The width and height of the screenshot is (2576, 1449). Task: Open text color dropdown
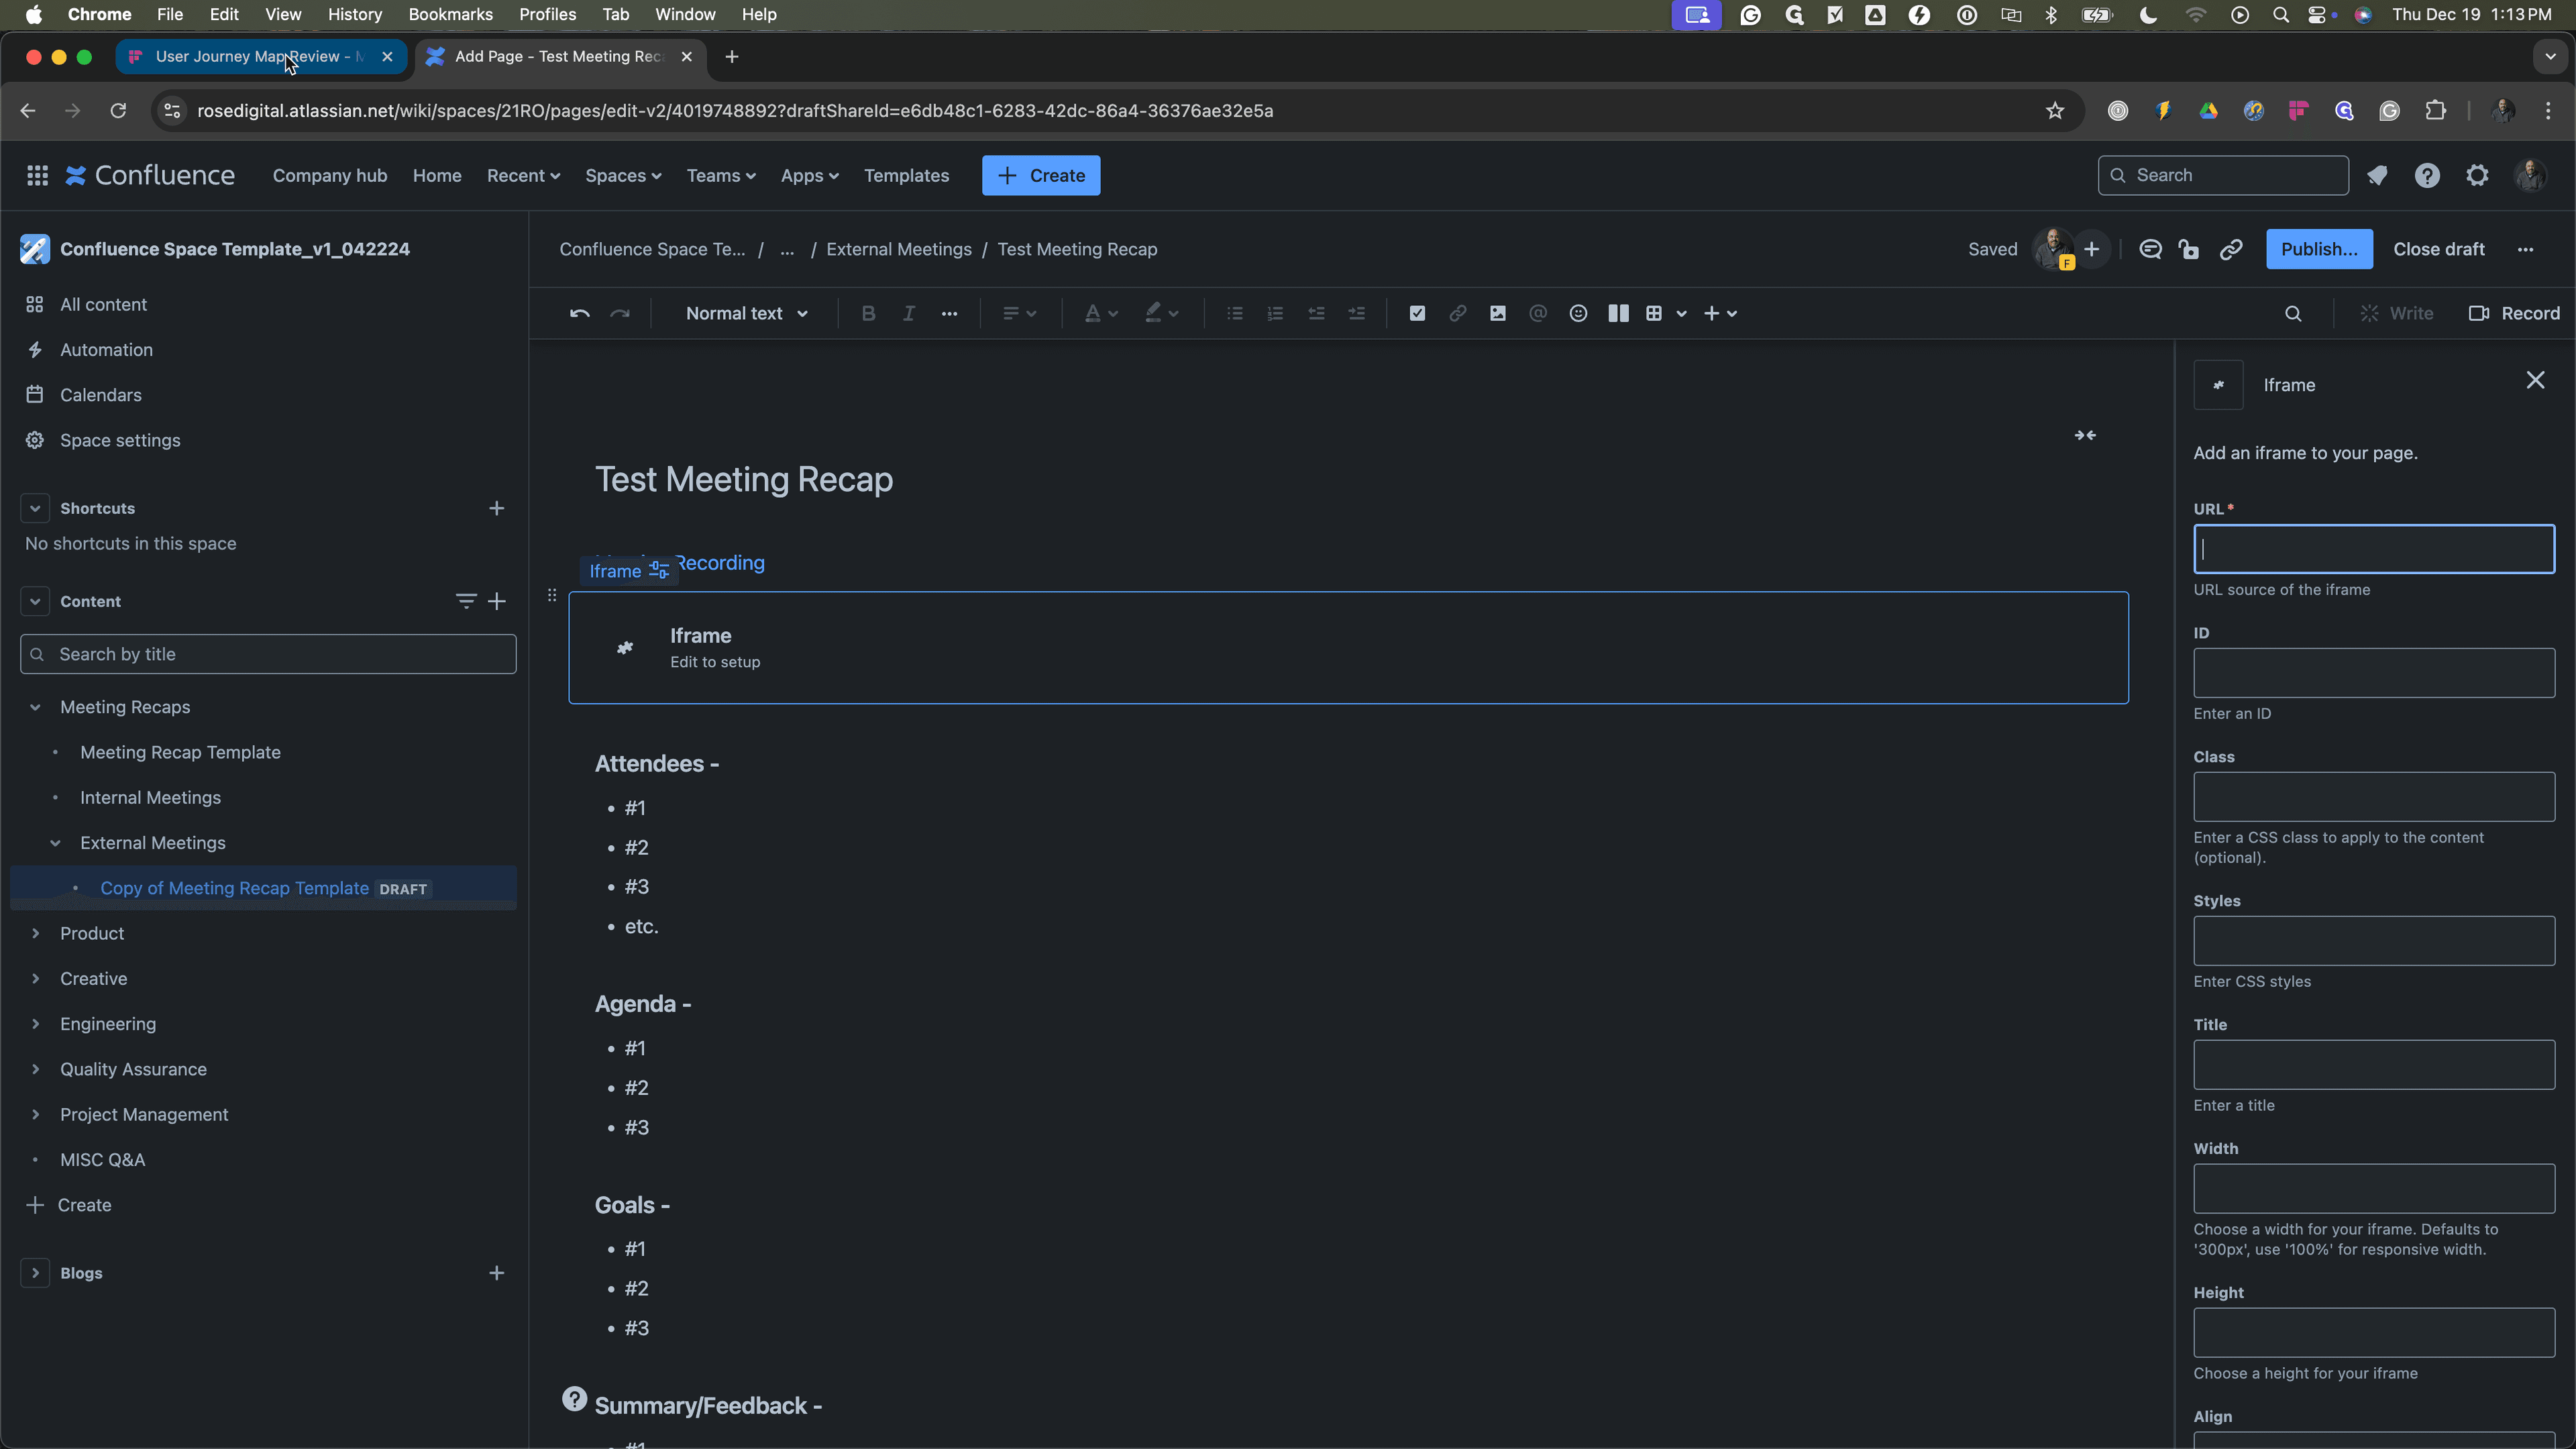[1101, 314]
